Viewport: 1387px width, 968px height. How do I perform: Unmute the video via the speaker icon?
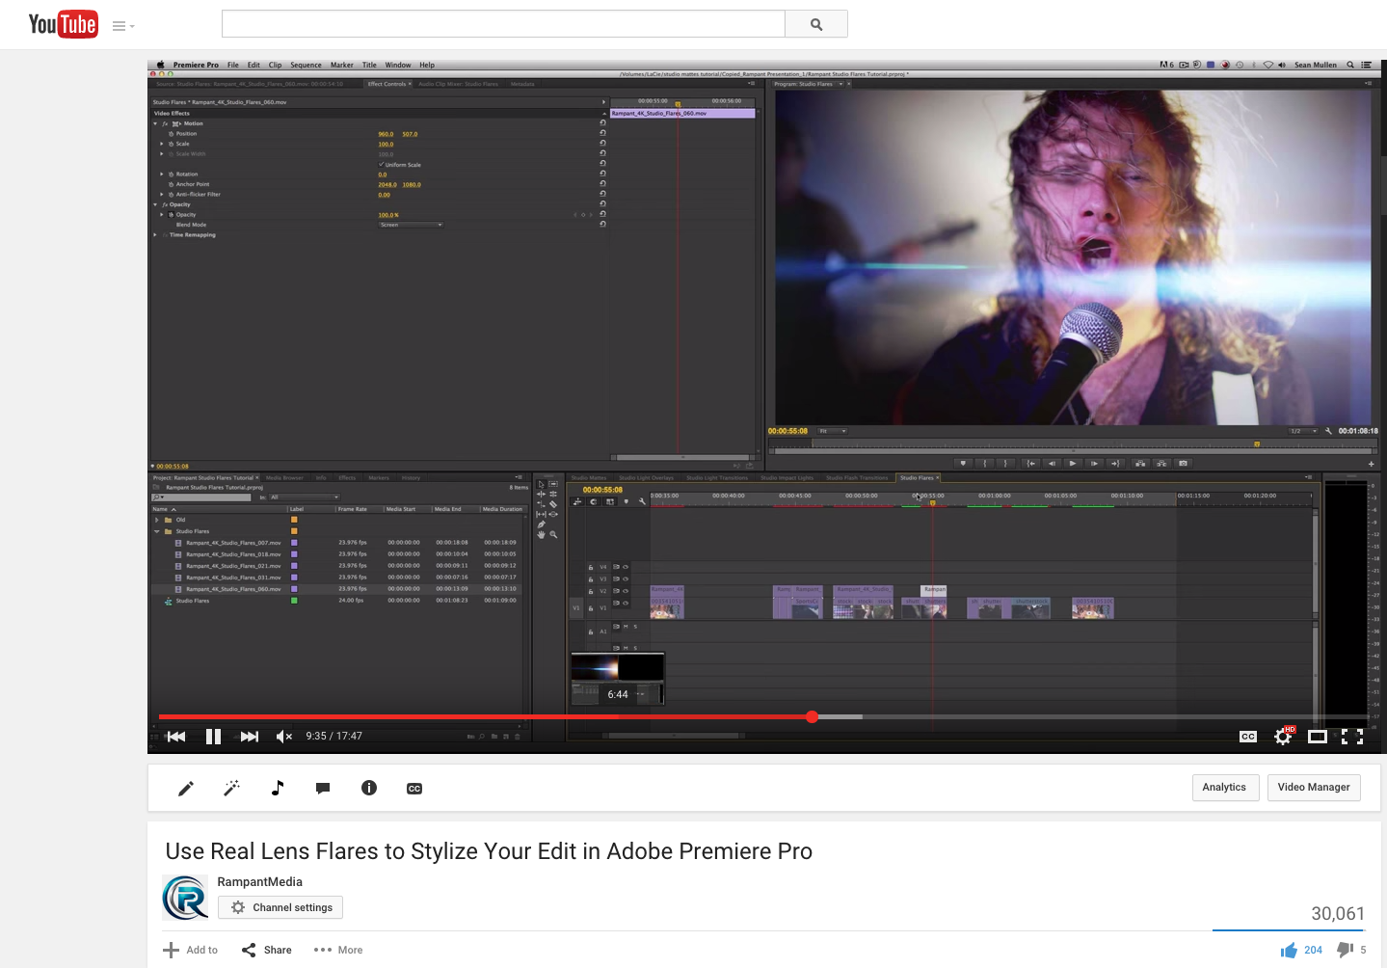pyautogui.click(x=283, y=737)
